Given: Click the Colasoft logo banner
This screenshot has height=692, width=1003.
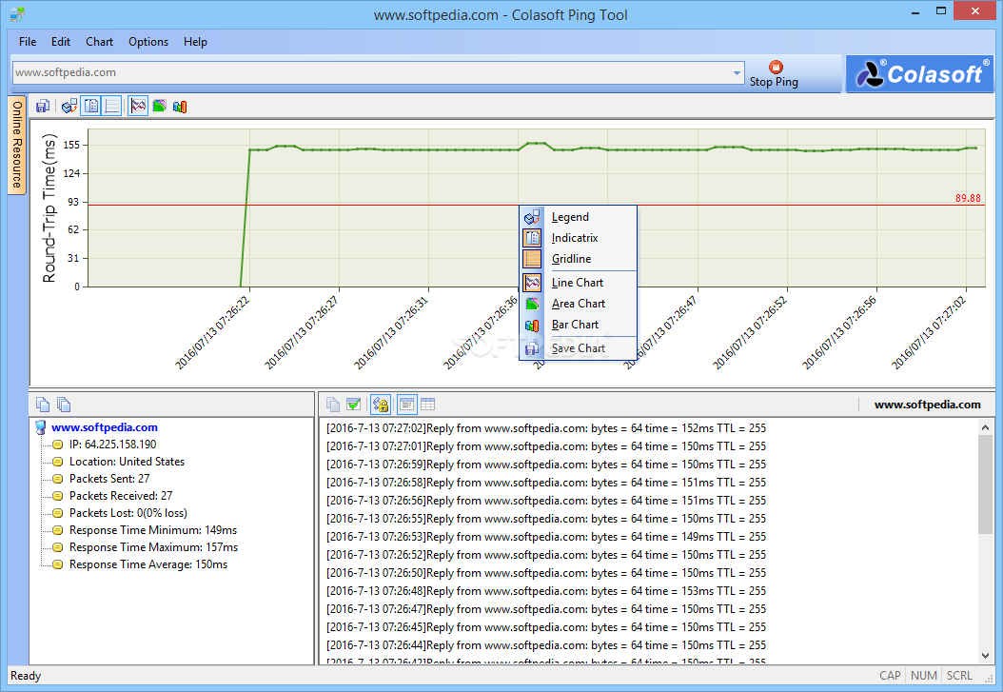Looking at the screenshot, I should [x=920, y=74].
